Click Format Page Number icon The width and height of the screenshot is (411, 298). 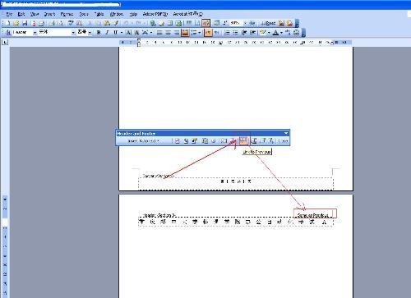195,140
